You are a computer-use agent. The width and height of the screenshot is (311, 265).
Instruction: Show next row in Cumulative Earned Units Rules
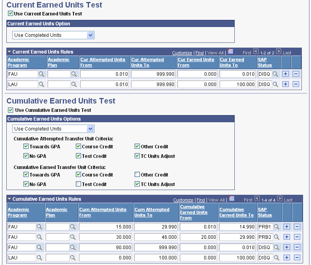click(x=280, y=199)
